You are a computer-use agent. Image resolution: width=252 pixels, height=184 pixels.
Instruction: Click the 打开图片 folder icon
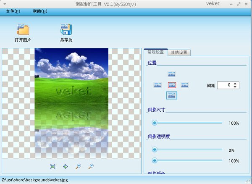[x=23, y=29]
